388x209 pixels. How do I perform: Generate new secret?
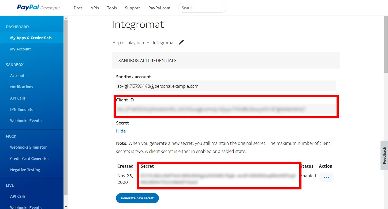click(x=137, y=198)
